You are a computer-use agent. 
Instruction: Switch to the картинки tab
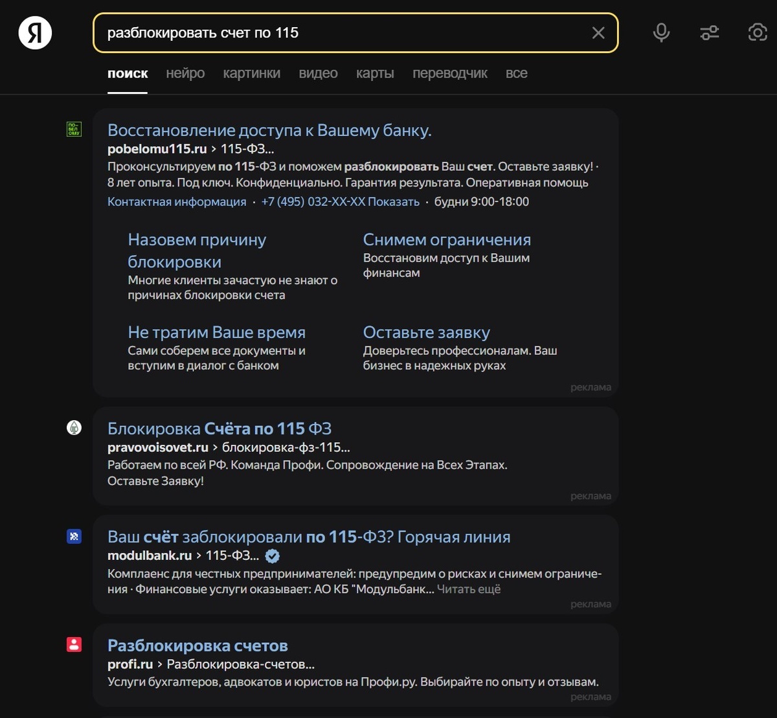coord(251,73)
